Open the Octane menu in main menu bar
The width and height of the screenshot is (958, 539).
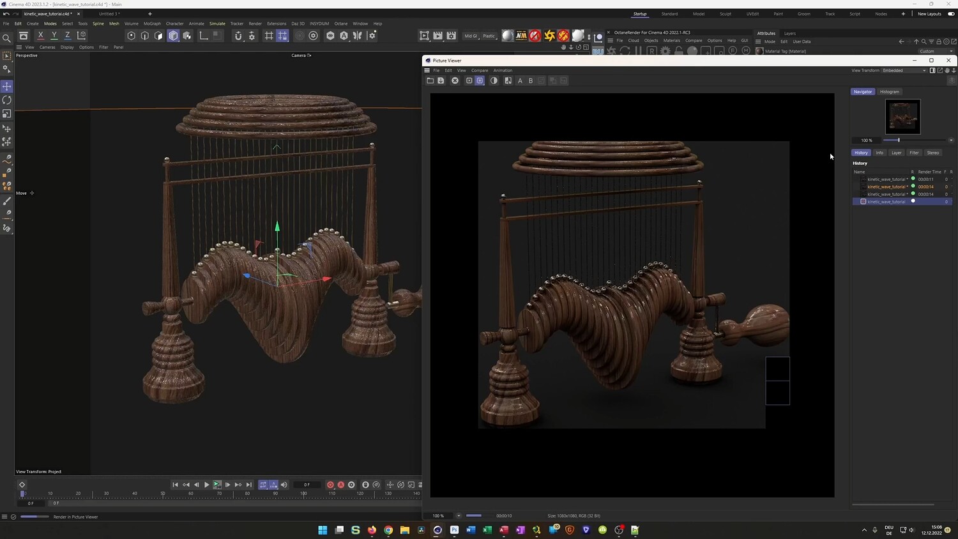pos(341,24)
